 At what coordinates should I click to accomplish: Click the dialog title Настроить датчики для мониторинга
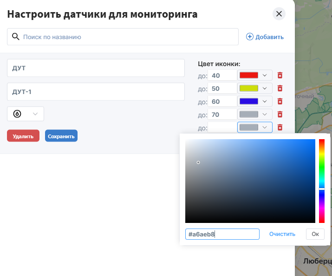click(102, 14)
